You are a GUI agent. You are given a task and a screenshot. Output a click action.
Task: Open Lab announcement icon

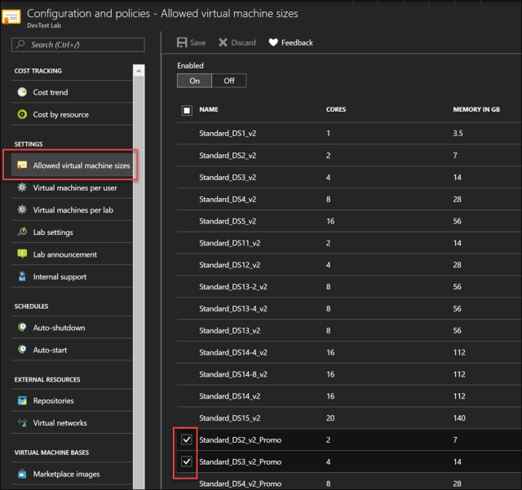pyautogui.click(x=22, y=254)
